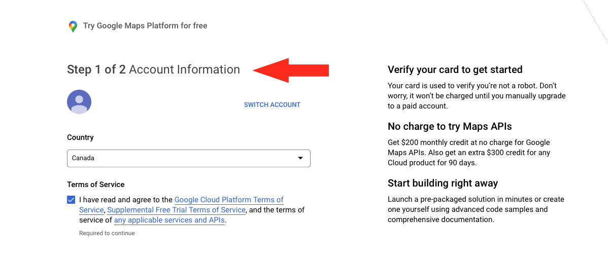
Task: Click the user profile avatar icon
Action: (x=79, y=102)
